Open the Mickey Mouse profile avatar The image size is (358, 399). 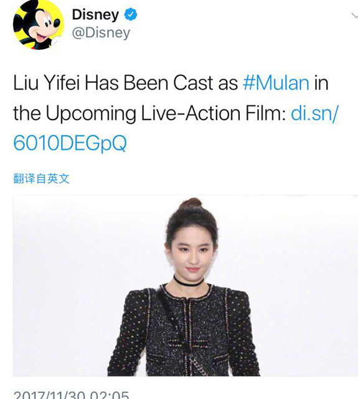(x=39, y=24)
